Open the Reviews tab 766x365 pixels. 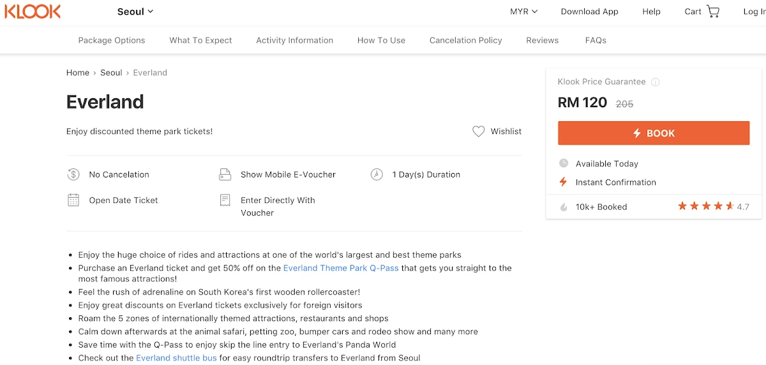click(542, 40)
